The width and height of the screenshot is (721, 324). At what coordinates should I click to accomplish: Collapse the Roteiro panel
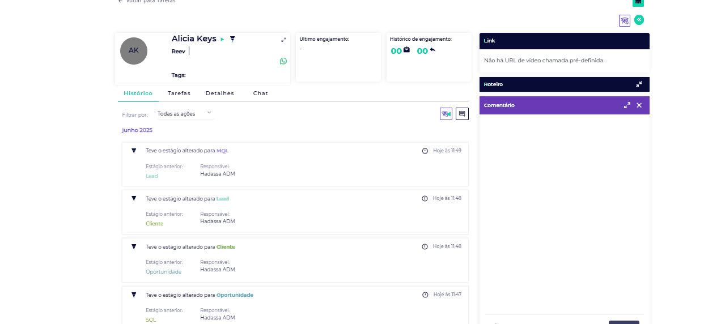(x=639, y=84)
